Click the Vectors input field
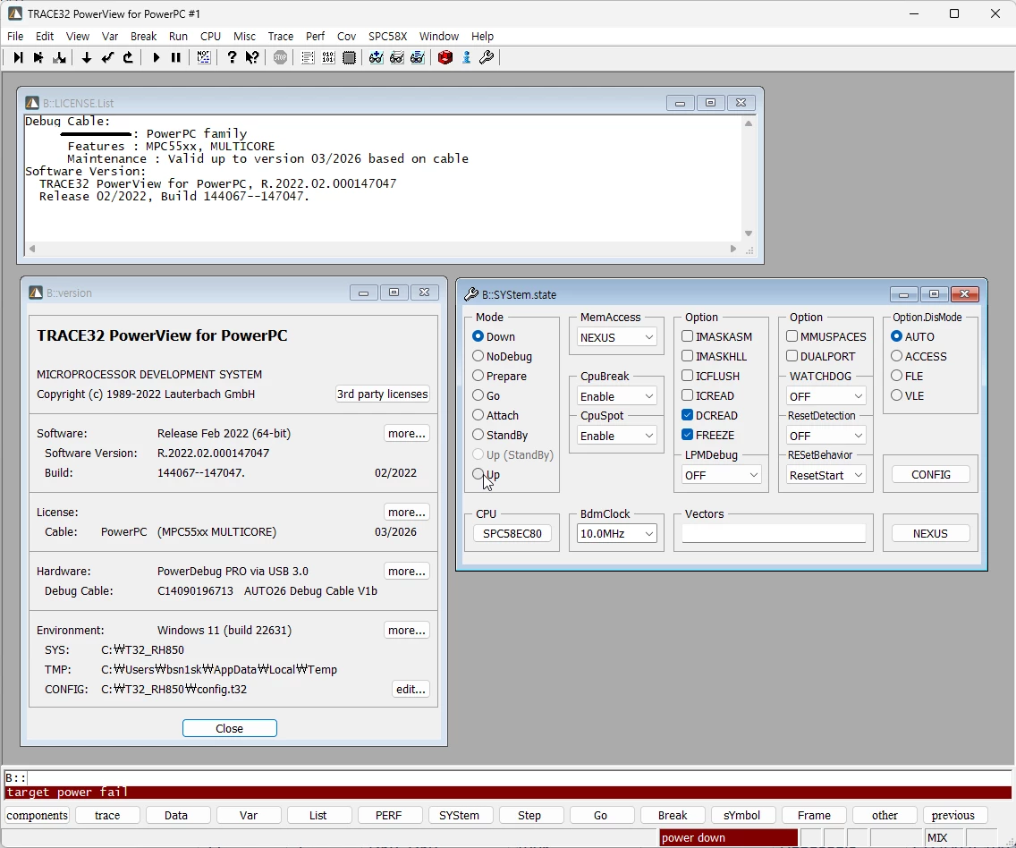Image resolution: width=1016 pixels, height=848 pixels. [x=774, y=533]
